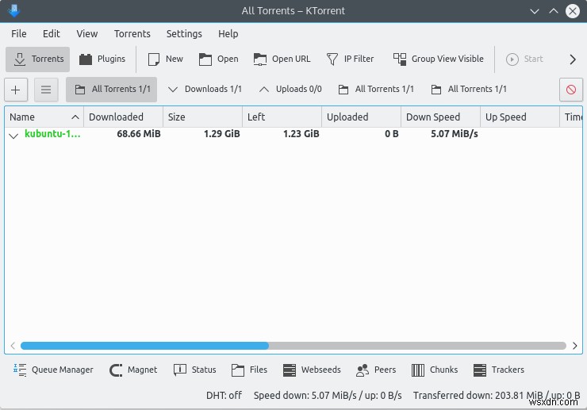Click the plus new tab button
The image size is (587, 410).
pos(16,90)
